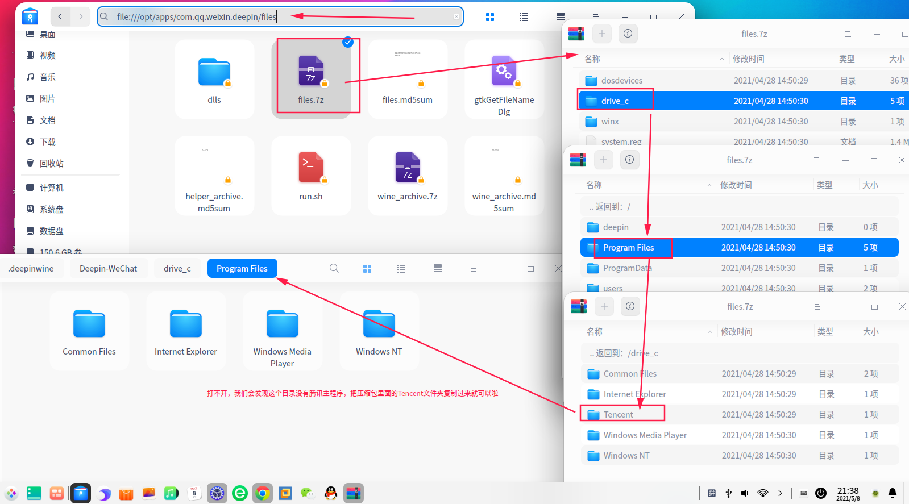909x504 pixels.
Task: Select dosdevices row in archive
Action: click(x=744, y=80)
